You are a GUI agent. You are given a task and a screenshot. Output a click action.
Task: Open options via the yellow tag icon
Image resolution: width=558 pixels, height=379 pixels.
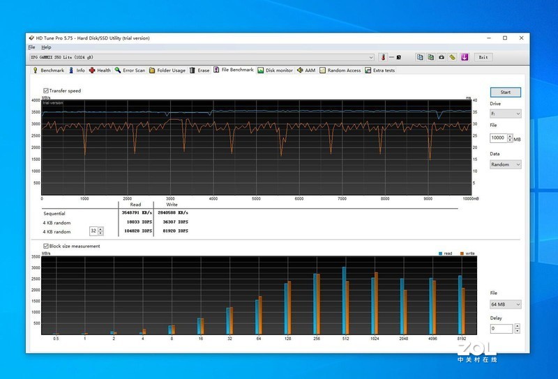tap(452, 57)
